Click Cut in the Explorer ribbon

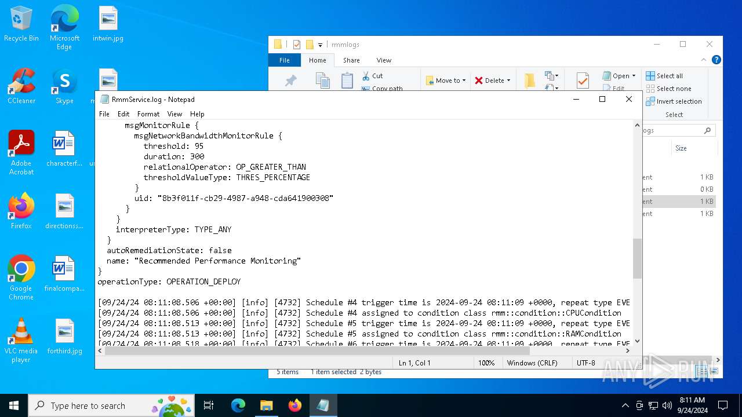coord(372,76)
